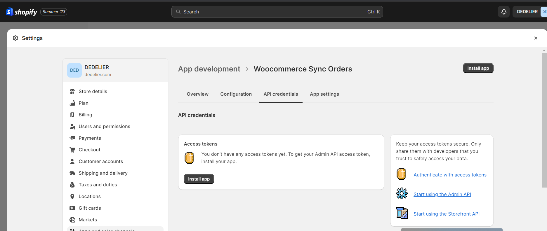This screenshot has height=231, width=547.
Task: Close the Settings panel
Action: [536, 38]
